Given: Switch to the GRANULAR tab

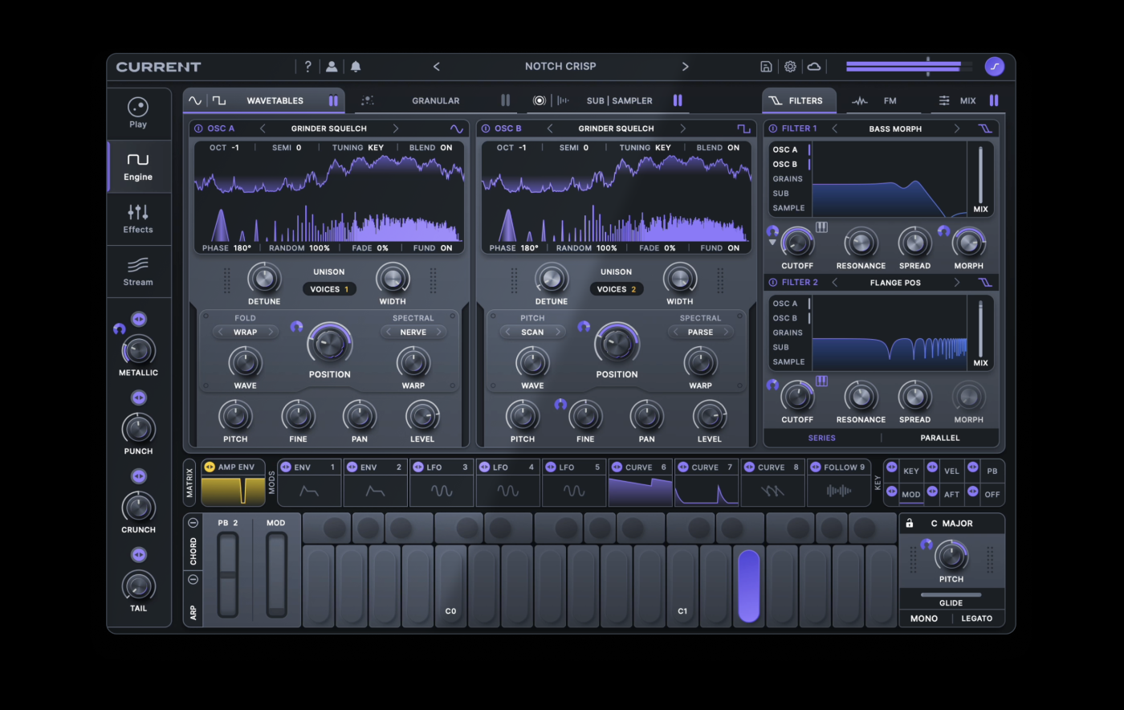Looking at the screenshot, I should coord(436,100).
